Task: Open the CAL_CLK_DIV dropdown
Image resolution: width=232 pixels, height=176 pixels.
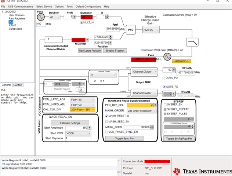Action: point(83,110)
